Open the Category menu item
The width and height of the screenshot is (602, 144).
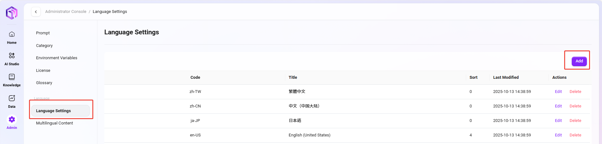click(x=44, y=46)
